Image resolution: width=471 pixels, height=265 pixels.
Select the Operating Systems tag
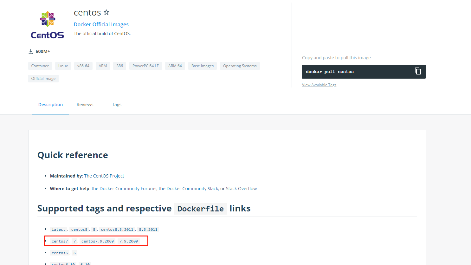point(240,66)
